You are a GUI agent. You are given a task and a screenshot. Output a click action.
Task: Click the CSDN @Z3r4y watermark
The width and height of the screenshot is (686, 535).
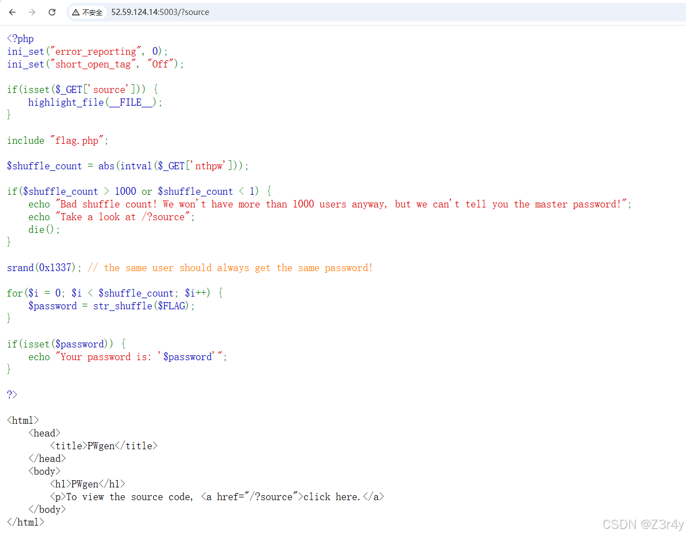point(643,524)
